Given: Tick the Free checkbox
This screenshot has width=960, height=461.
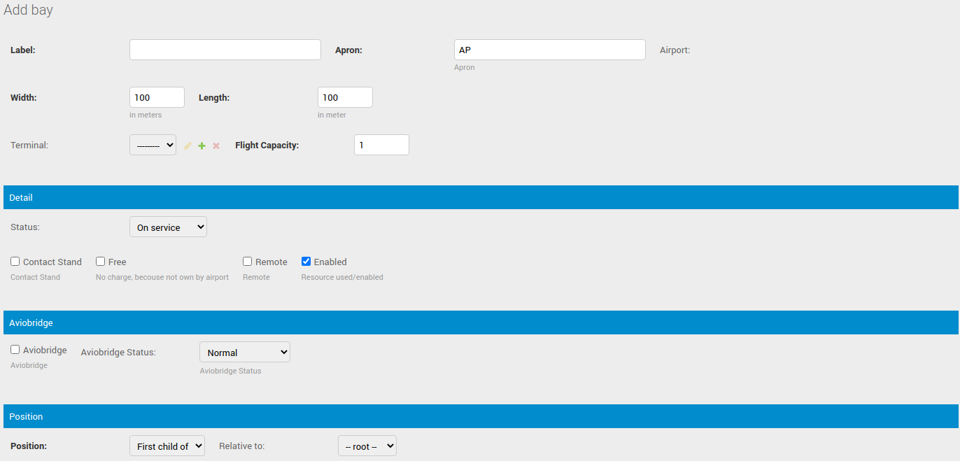Looking at the screenshot, I should pos(101,262).
